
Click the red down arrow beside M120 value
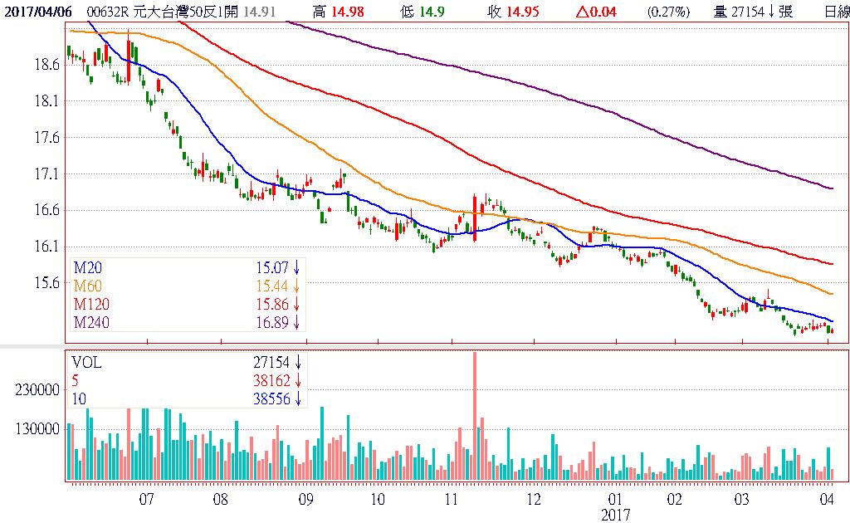(296, 304)
